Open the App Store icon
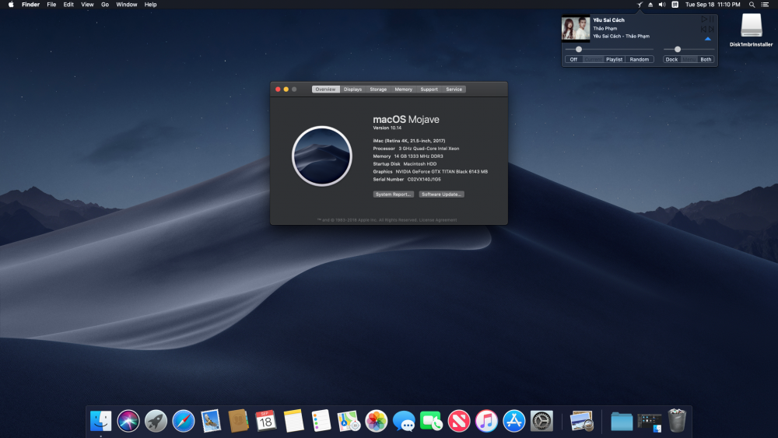 (x=514, y=422)
